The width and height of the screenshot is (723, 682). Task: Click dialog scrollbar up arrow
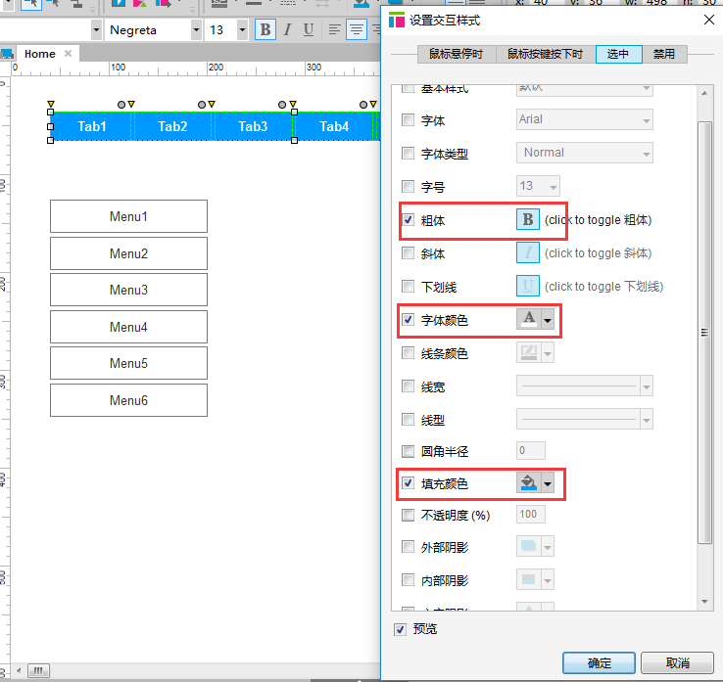[x=704, y=93]
